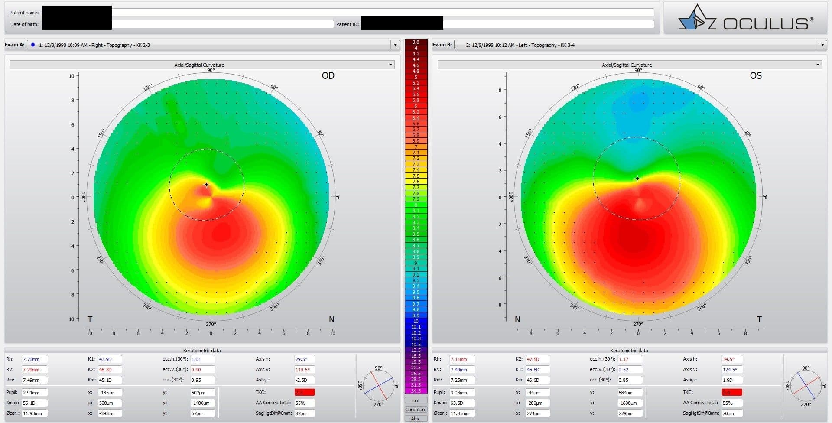Click the OS Km value 46.6D

[x=537, y=380]
